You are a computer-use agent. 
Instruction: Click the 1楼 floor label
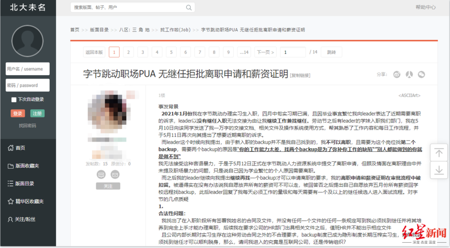(x=162, y=96)
